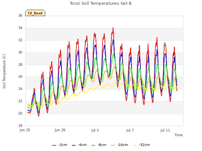
Task: Click the green -8cm legend swatch
Action: (x=93, y=145)
